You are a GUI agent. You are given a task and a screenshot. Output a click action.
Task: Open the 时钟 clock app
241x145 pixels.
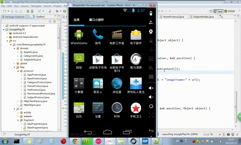click(x=117, y=110)
